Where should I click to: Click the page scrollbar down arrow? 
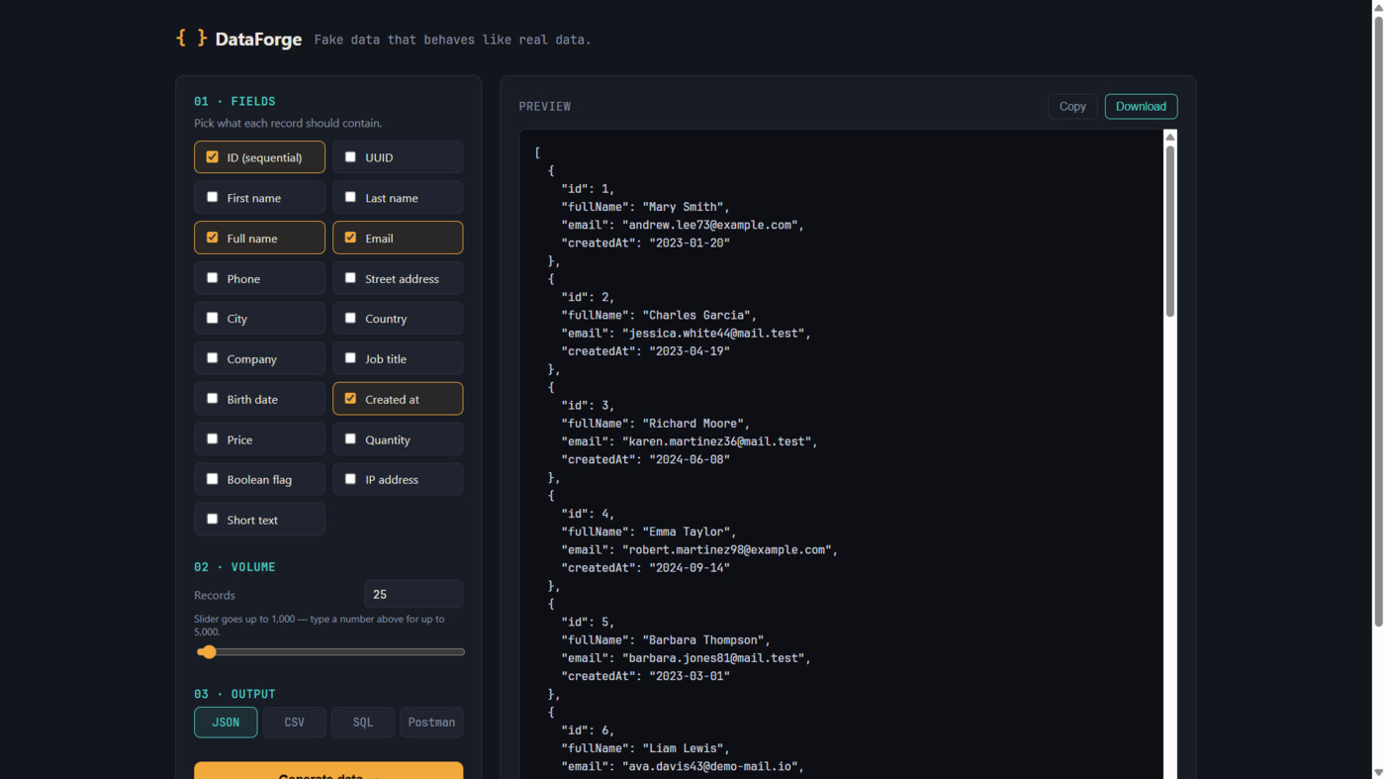pyautogui.click(x=1378, y=772)
